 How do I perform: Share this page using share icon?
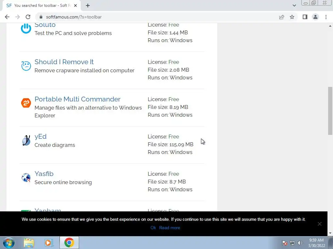pos(282,17)
